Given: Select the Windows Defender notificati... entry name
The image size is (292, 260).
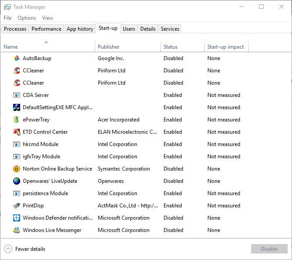Looking at the screenshot, I should tap(57, 218).
